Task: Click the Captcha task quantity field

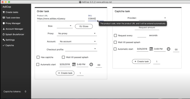Action: click(156, 62)
